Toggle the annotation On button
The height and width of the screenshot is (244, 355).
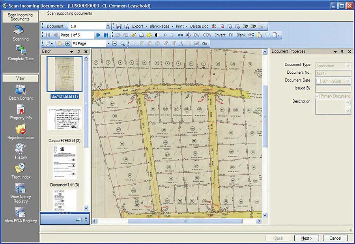[205, 43]
